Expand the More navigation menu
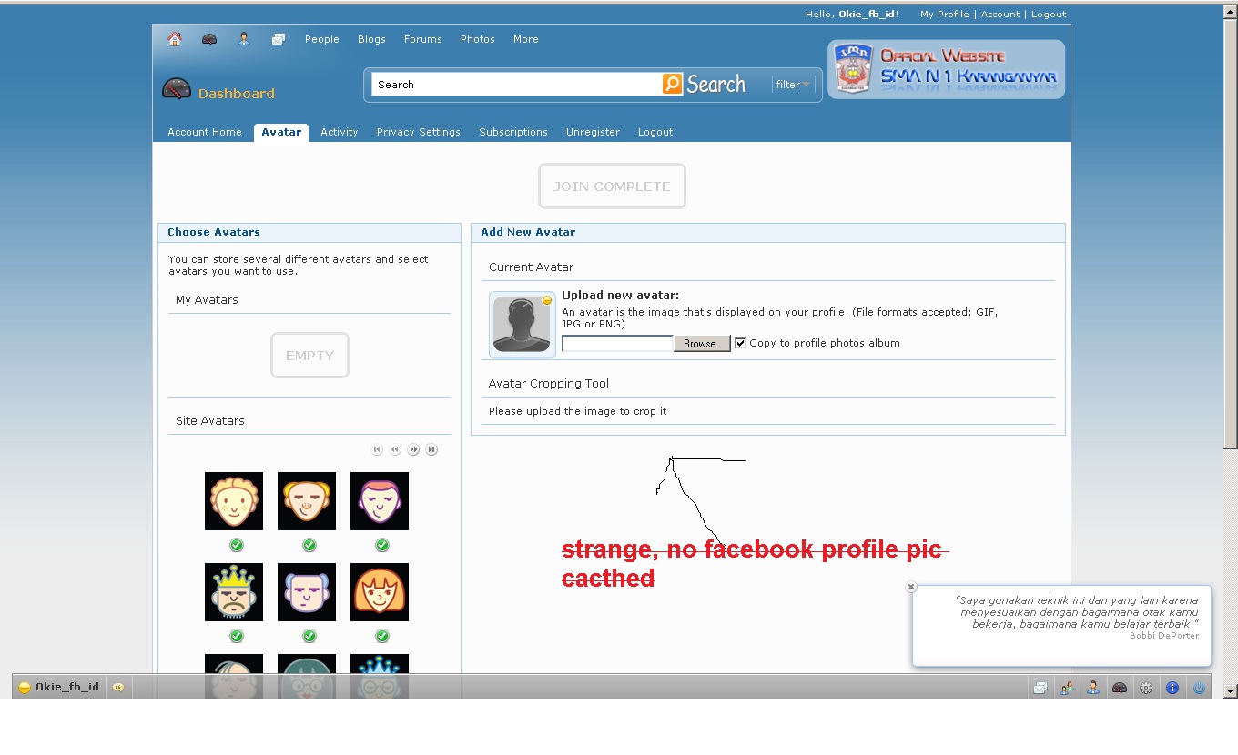 tap(525, 39)
